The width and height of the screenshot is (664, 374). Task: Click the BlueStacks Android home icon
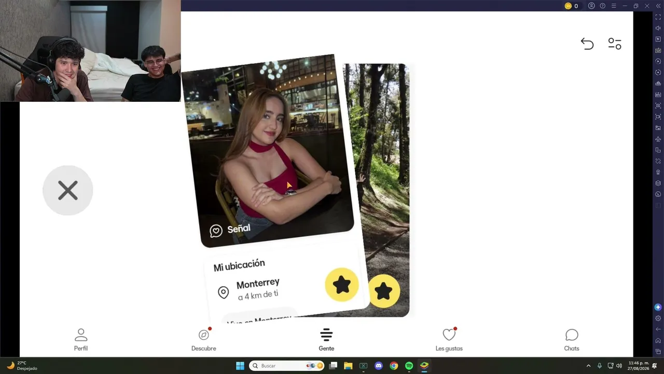click(x=658, y=341)
